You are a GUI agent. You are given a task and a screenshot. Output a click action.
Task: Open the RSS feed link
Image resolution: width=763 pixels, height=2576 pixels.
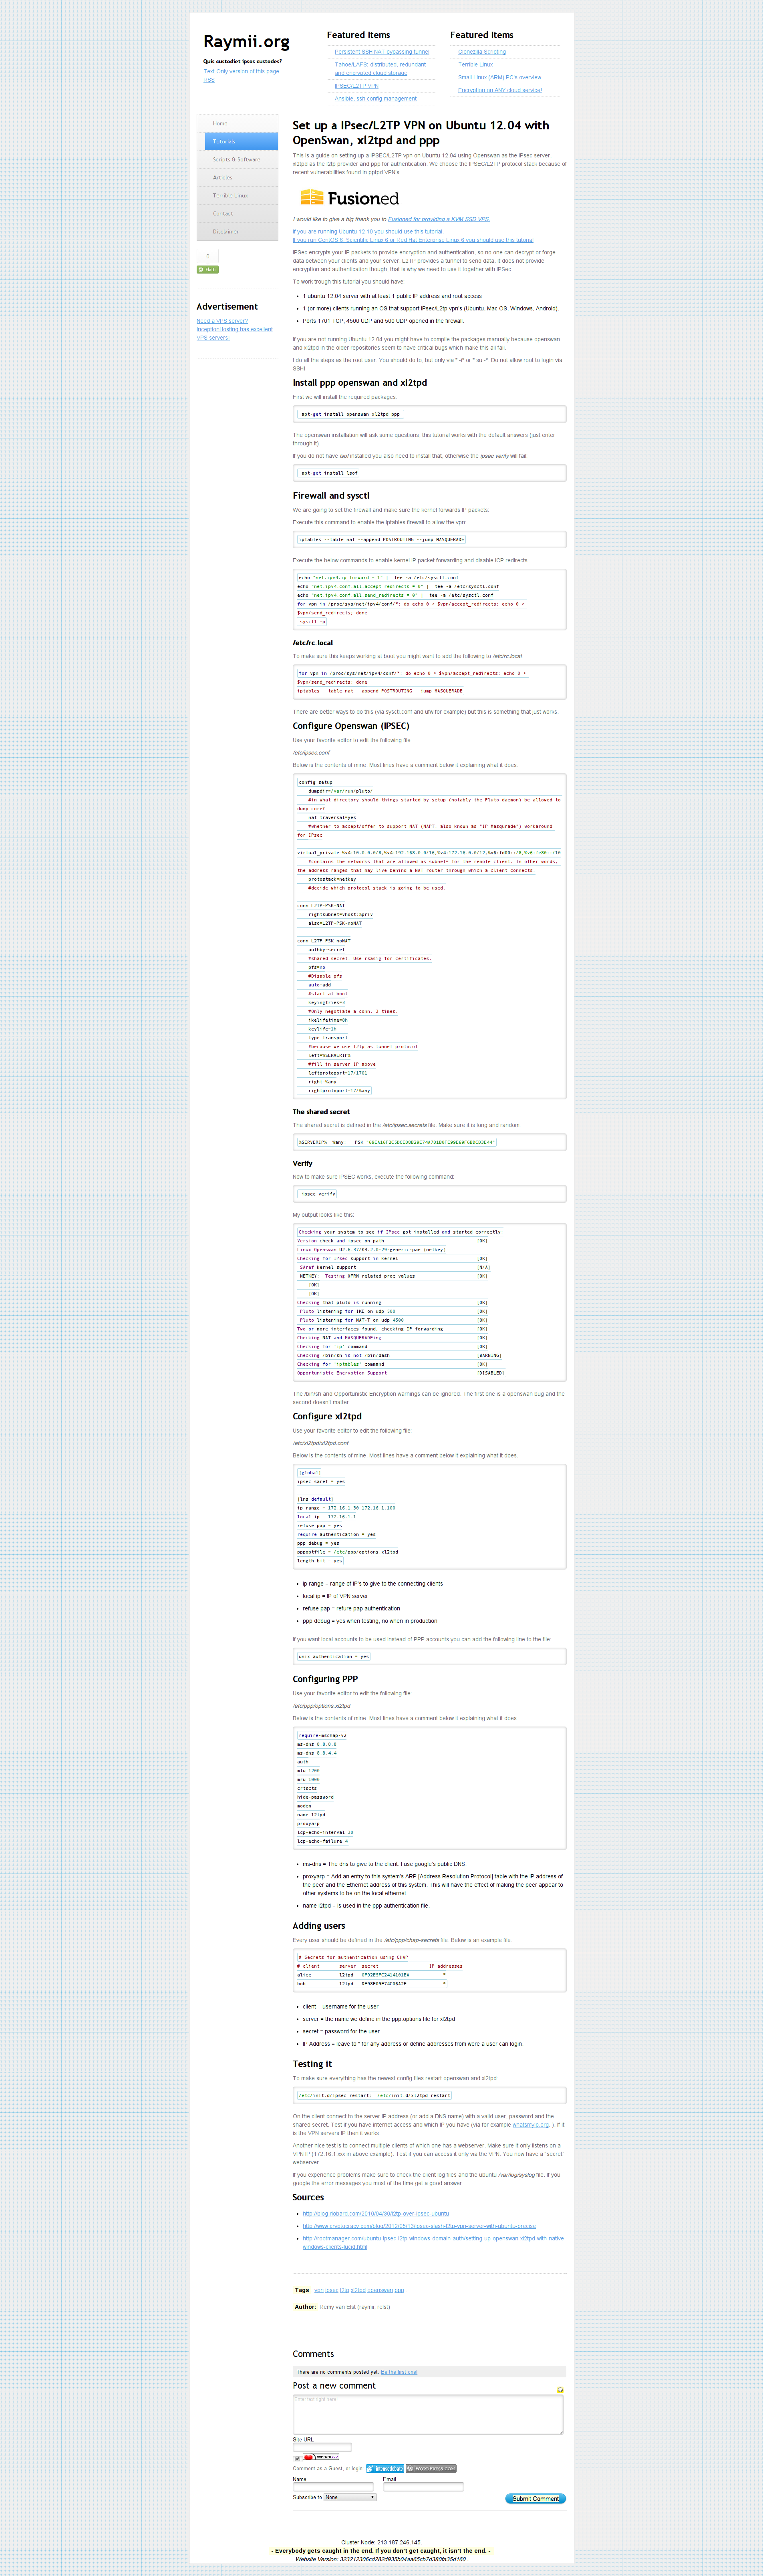coord(209,80)
